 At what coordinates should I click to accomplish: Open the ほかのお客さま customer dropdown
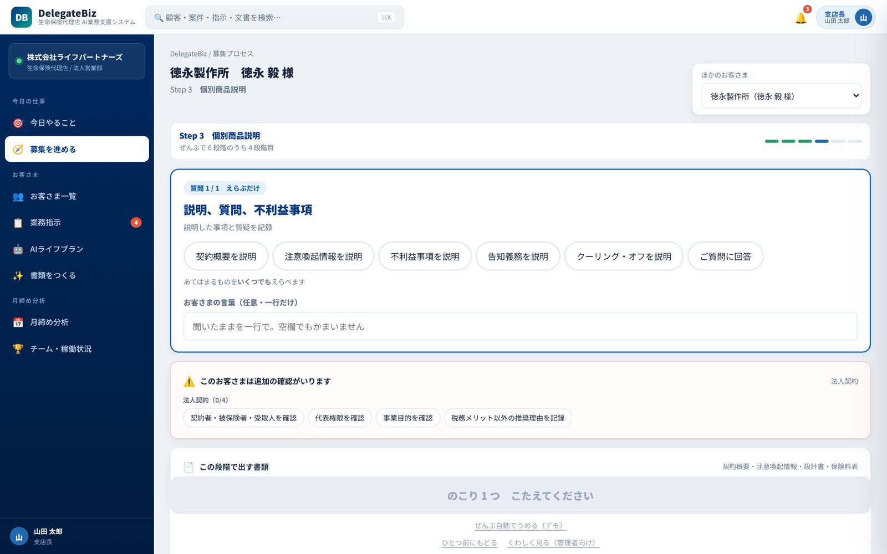(x=781, y=96)
